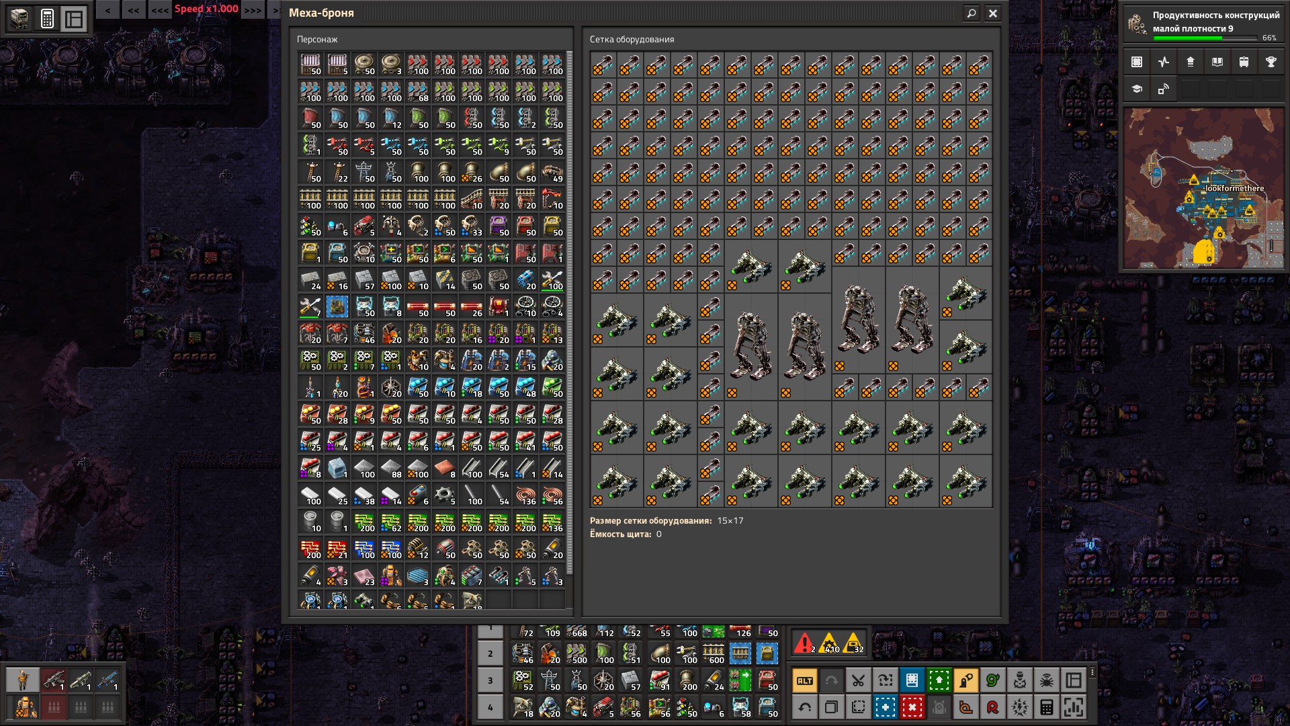Open the calculator icon at top left
This screenshot has width=1290, height=726.
[x=47, y=19]
